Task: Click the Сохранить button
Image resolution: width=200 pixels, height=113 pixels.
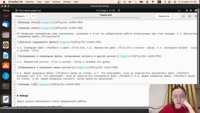Action: pos(164,16)
